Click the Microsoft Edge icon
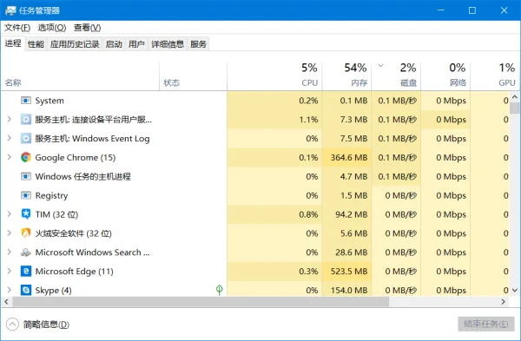 click(26, 272)
